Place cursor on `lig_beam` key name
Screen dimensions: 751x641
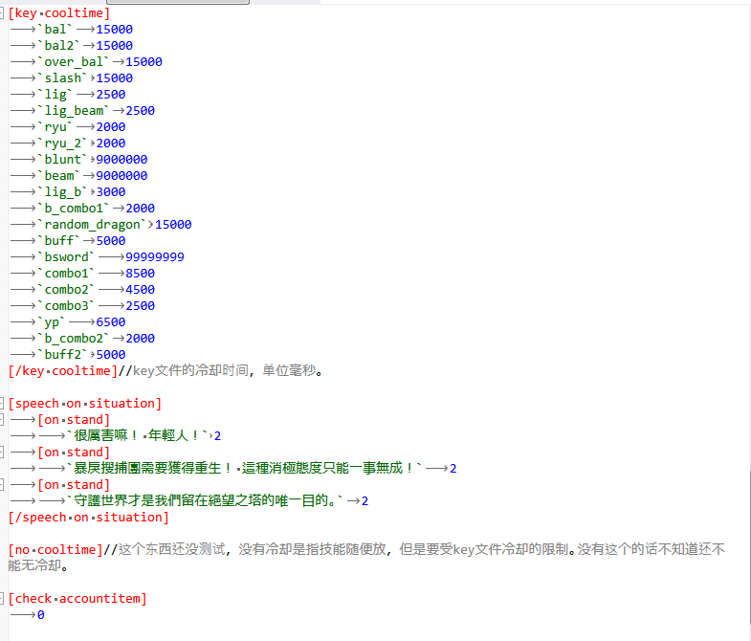[x=74, y=111]
